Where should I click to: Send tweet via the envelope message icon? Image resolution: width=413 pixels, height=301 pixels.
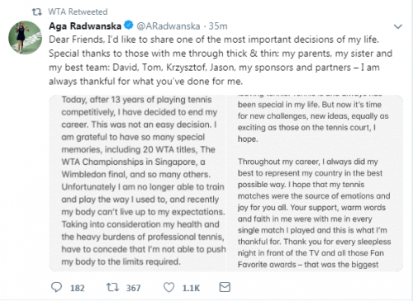click(225, 287)
